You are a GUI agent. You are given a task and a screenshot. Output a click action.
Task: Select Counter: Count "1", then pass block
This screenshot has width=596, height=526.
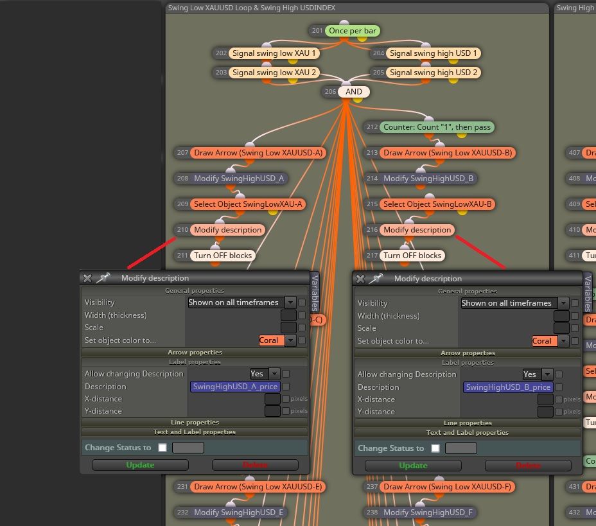click(437, 127)
